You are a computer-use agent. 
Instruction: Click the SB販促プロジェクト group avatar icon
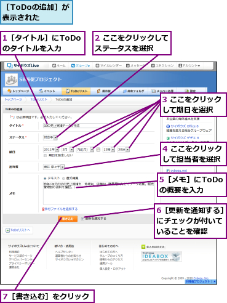[11, 79]
